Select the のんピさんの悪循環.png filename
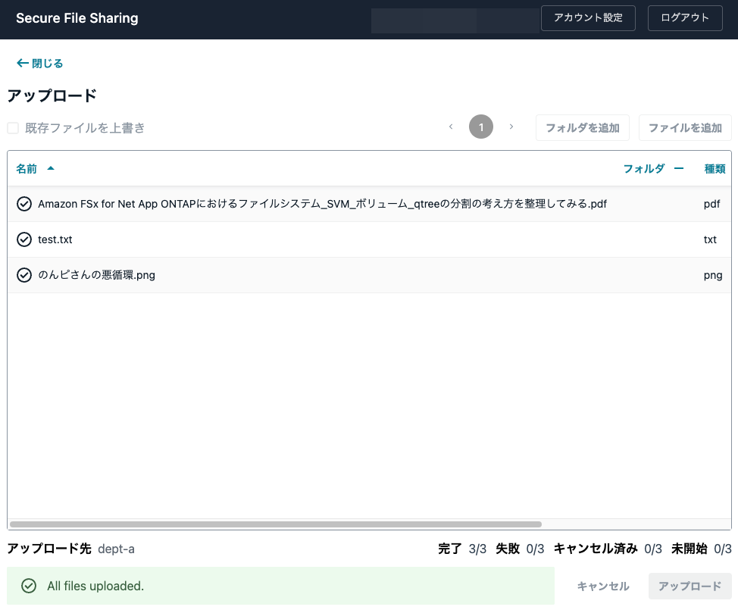Image resolution: width=738 pixels, height=610 pixels. [96, 275]
